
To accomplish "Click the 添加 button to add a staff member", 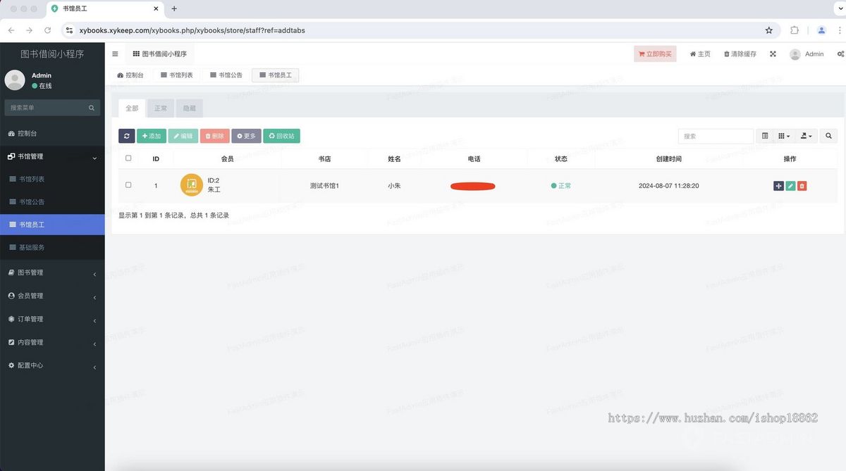I will pyautogui.click(x=152, y=135).
